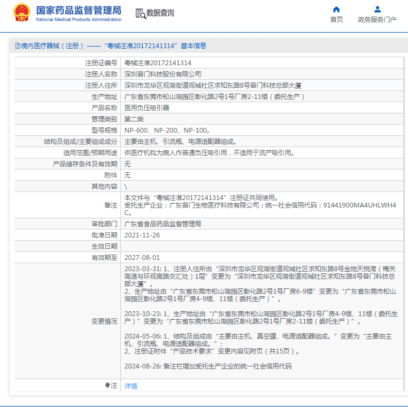Select 2023-03-31 change entry text
Image resolution: width=408 pixels, height=407 pixels.
(x=260, y=284)
